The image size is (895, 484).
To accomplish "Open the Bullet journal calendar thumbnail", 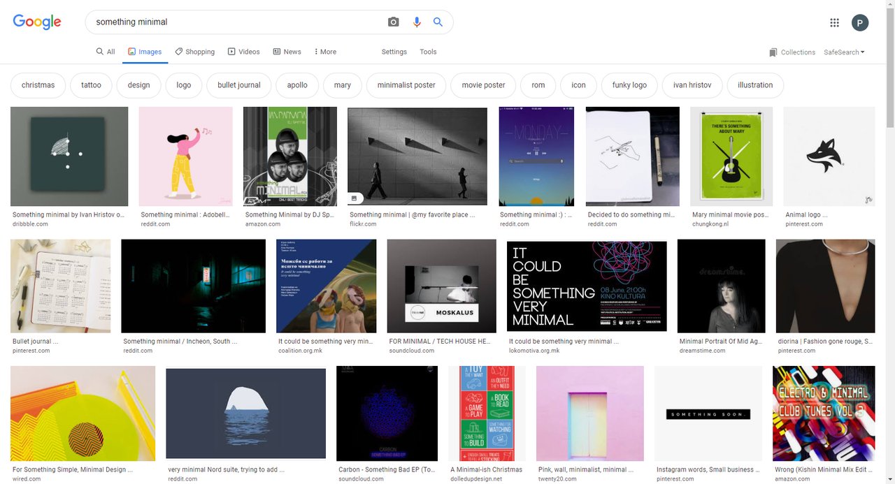I will (61, 286).
